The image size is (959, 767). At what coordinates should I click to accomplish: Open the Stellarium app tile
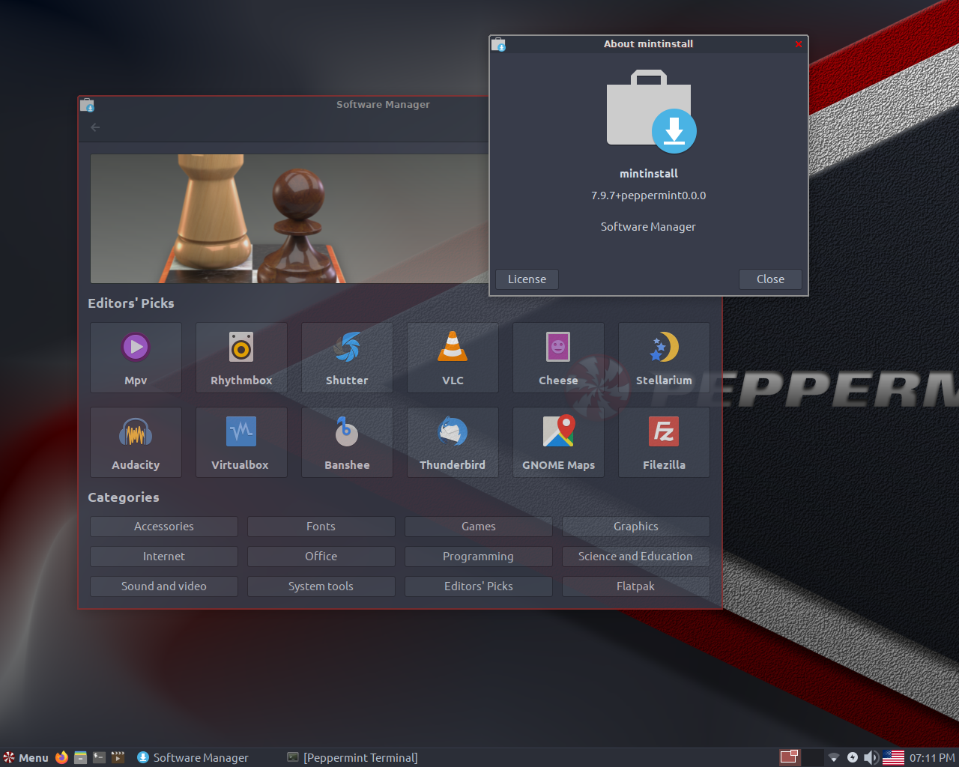664,358
